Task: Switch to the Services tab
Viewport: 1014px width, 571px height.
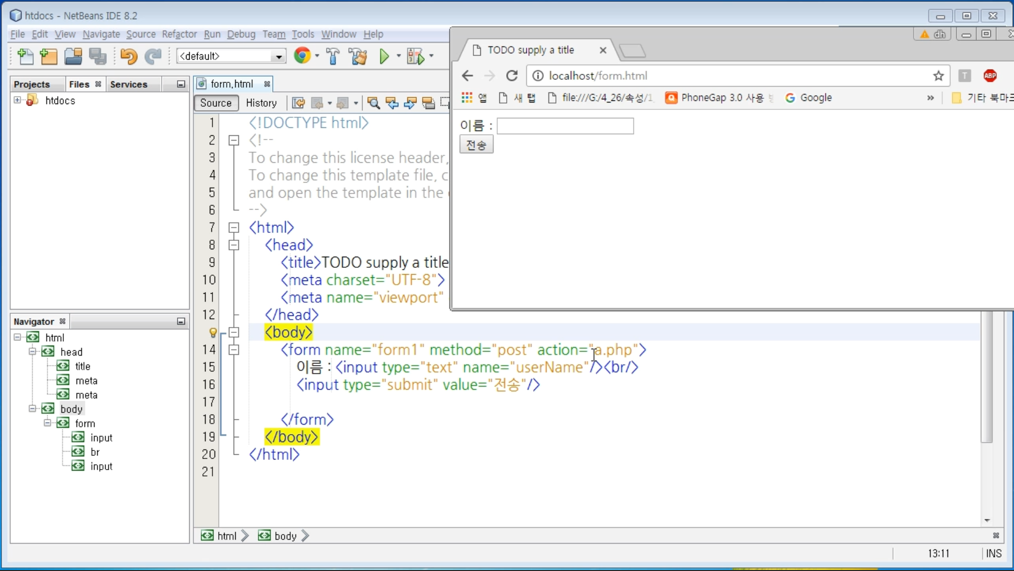Action: point(128,85)
